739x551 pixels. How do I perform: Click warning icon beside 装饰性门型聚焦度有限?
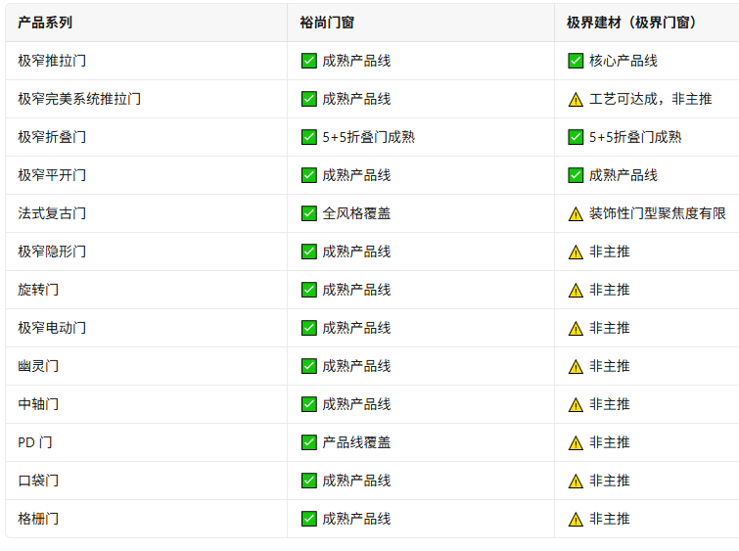click(x=576, y=214)
